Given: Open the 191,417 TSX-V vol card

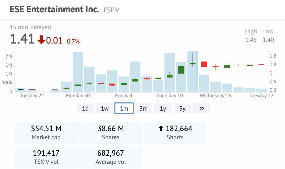Looking at the screenshot, I should [46, 157].
